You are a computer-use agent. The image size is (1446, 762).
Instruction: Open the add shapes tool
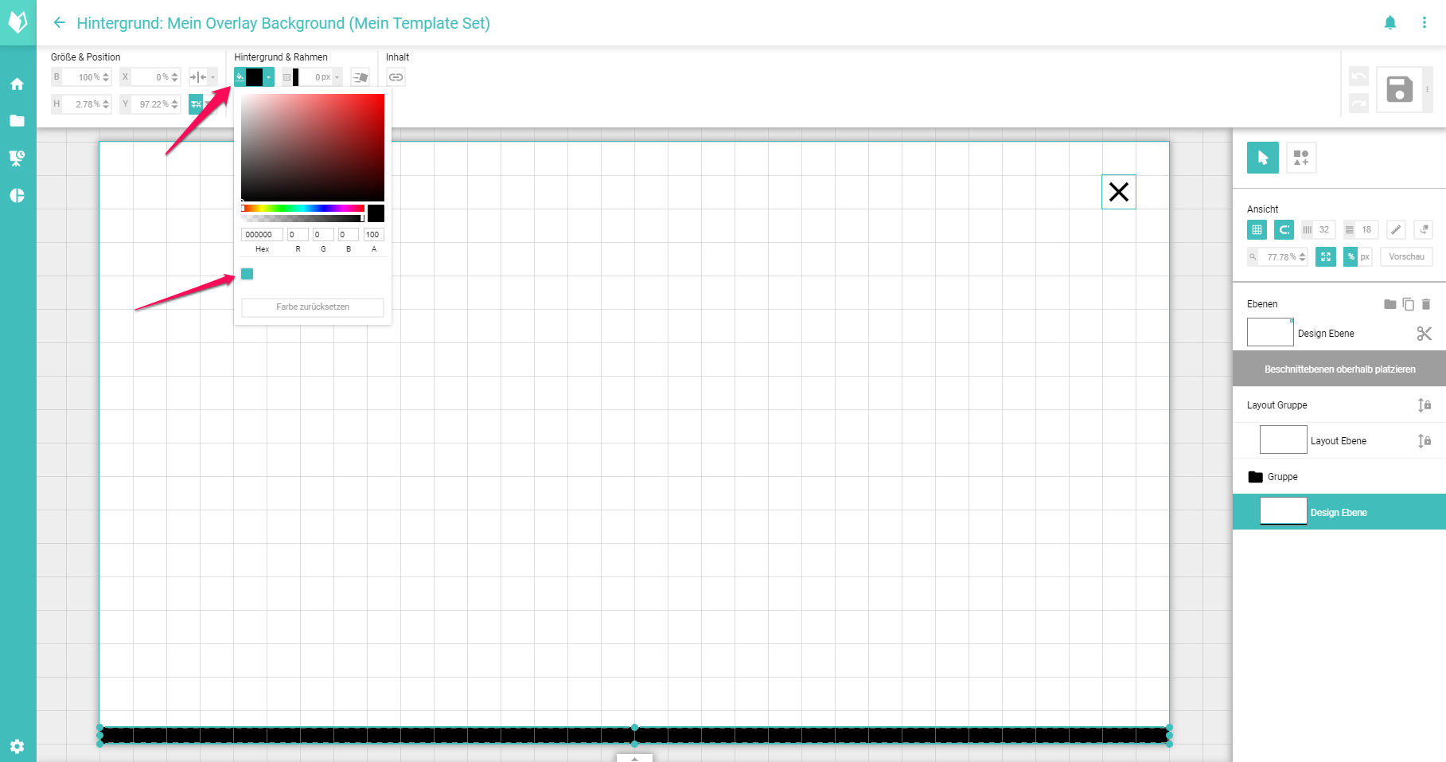pyautogui.click(x=1301, y=158)
